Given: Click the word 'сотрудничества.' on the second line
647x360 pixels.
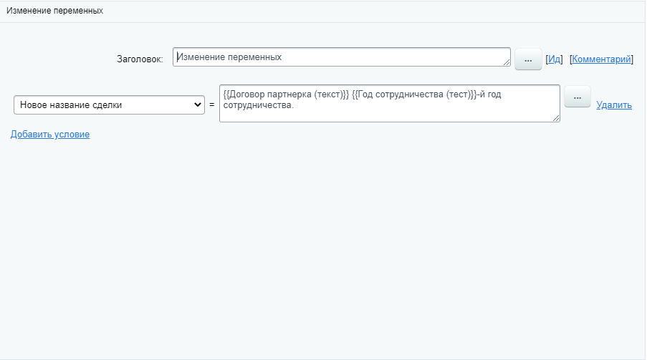Looking at the screenshot, I should 258,104.
